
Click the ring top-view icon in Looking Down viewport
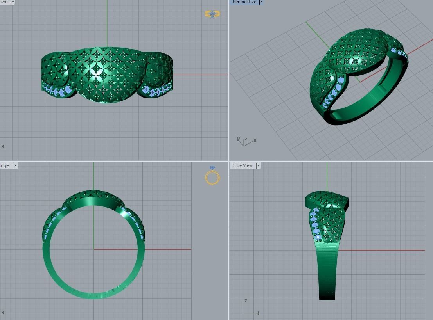click(x=212, y=14)
